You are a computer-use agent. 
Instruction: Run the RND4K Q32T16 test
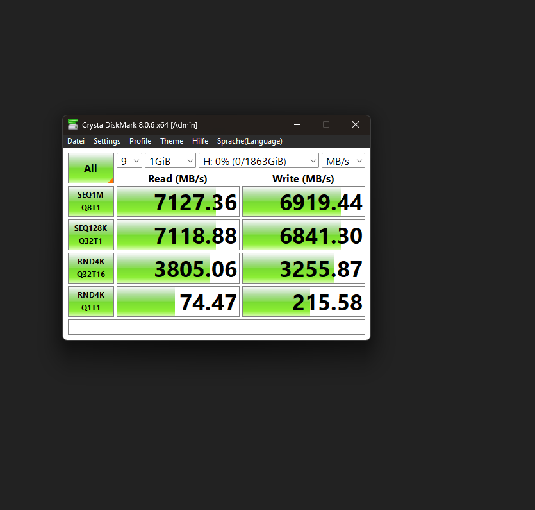91,268
